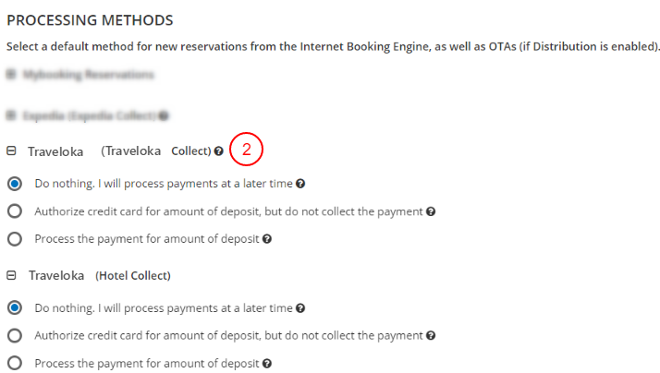Show help for 'Do nothing' under Traveloka Collect
The width and height of the screenshot is (660, 373).
tap(301, 184)
